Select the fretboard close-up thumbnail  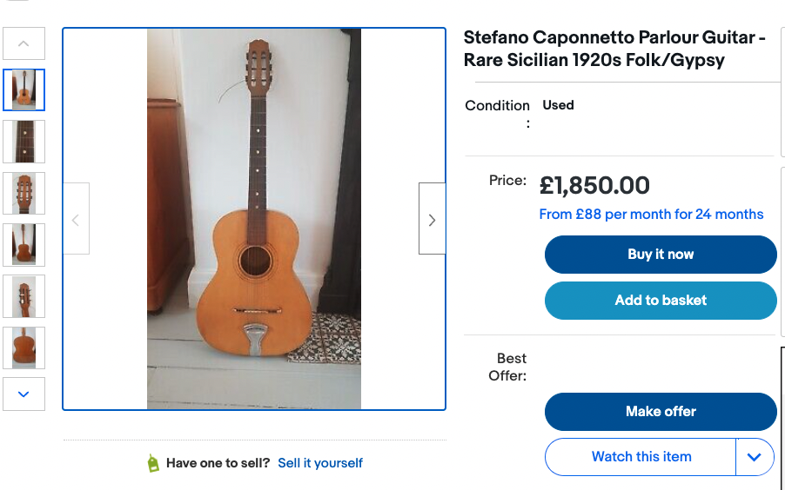tap(23, 142)
